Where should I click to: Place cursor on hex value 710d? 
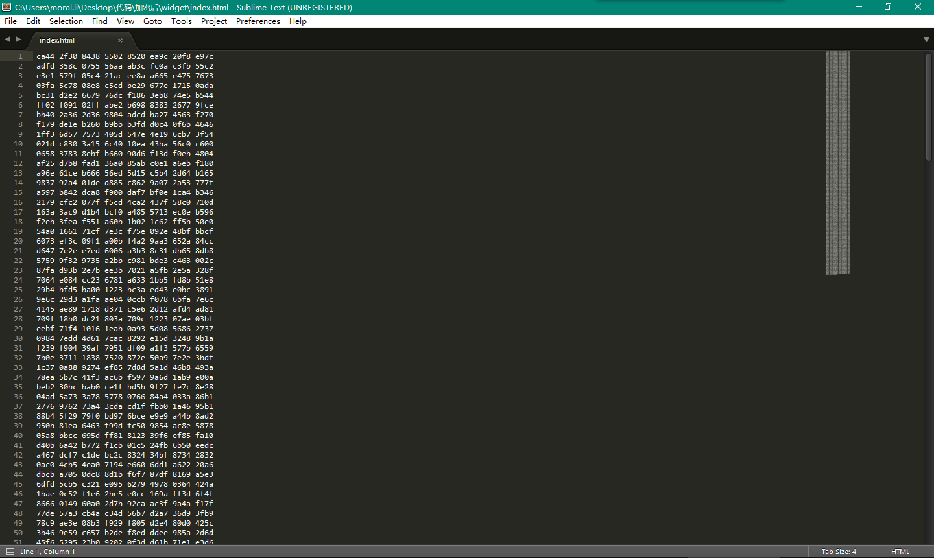(x=204, y=202)
